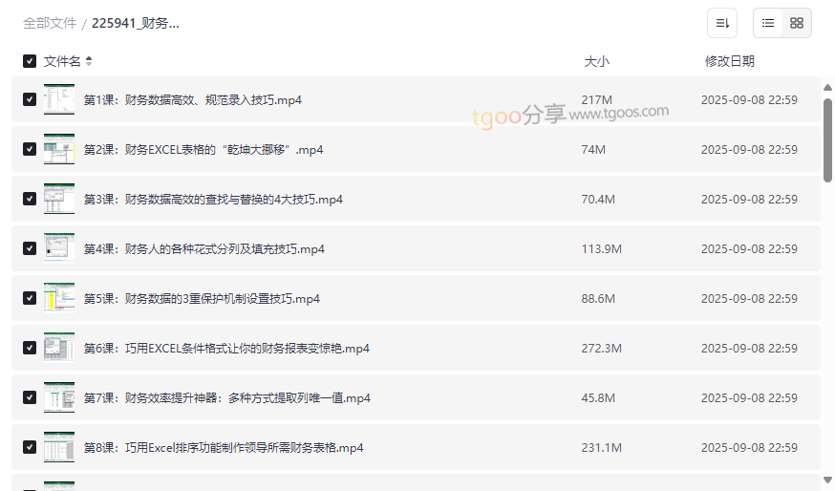Click the 第8课 video thumbnail icon
This screenshot has width=835, height=491.
(59, 447)
